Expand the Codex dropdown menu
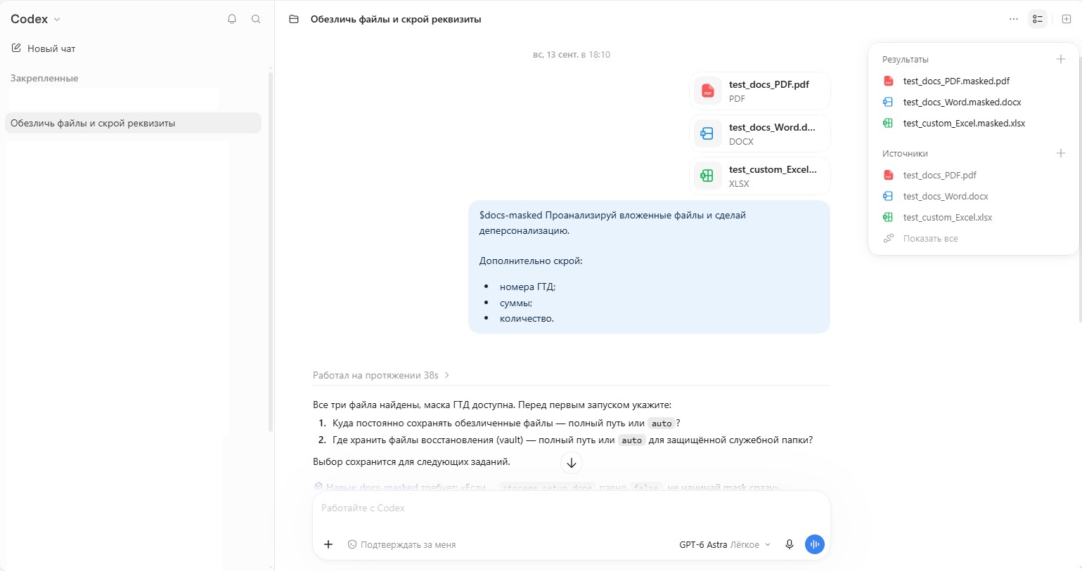Image resolution: width=1082 pixels, height=571 pixels. pos(36,19)
